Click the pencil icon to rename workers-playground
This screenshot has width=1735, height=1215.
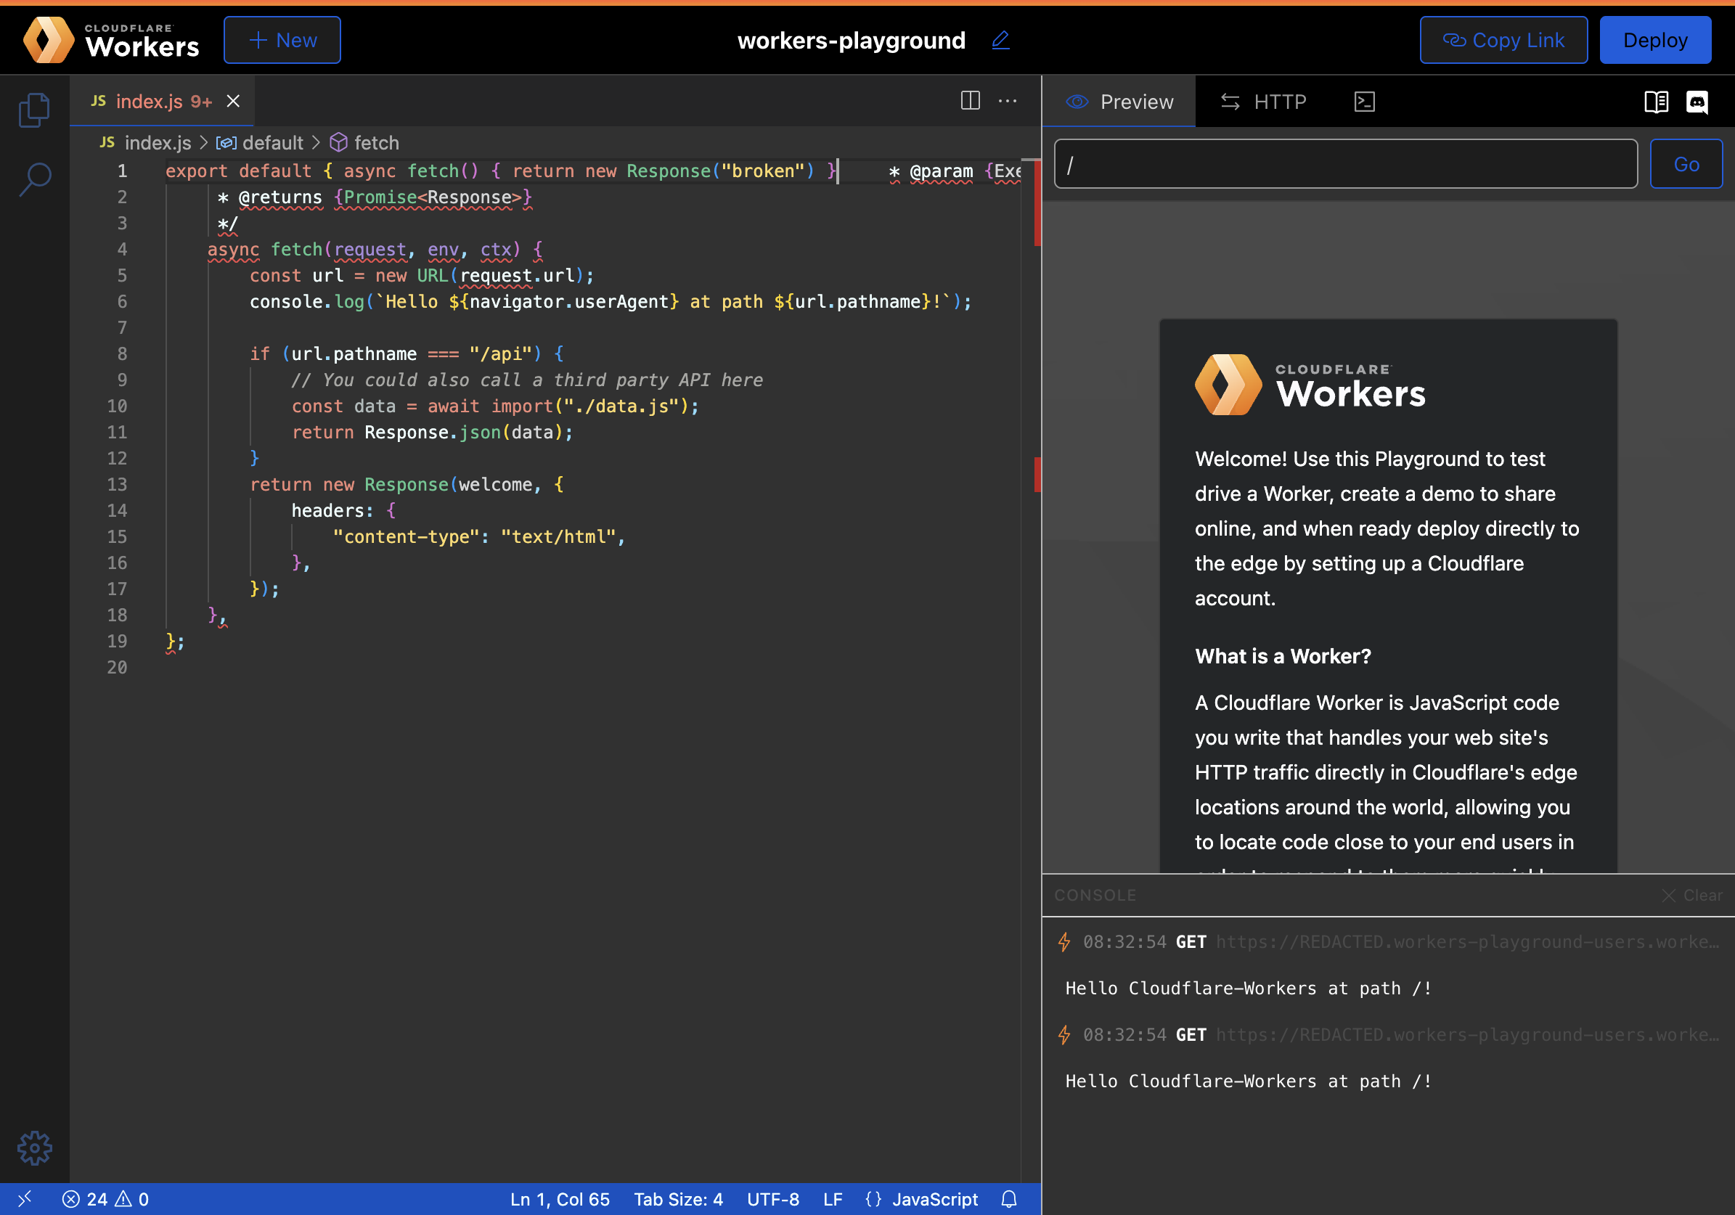tap(1000, 40)
